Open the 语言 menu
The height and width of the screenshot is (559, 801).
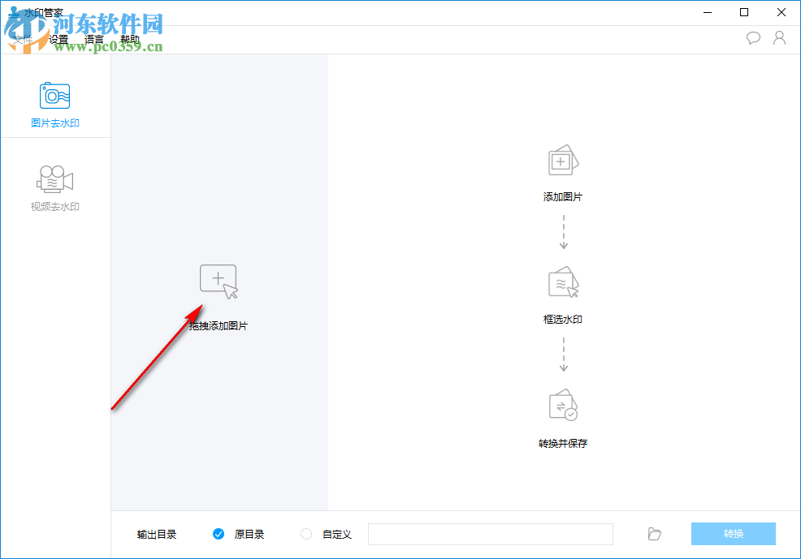(93, 38)
